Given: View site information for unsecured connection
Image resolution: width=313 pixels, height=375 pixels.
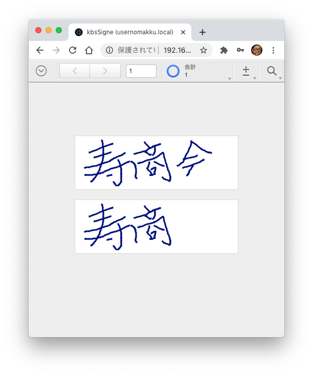Looking at the screenshot, I should coord(109,51).
